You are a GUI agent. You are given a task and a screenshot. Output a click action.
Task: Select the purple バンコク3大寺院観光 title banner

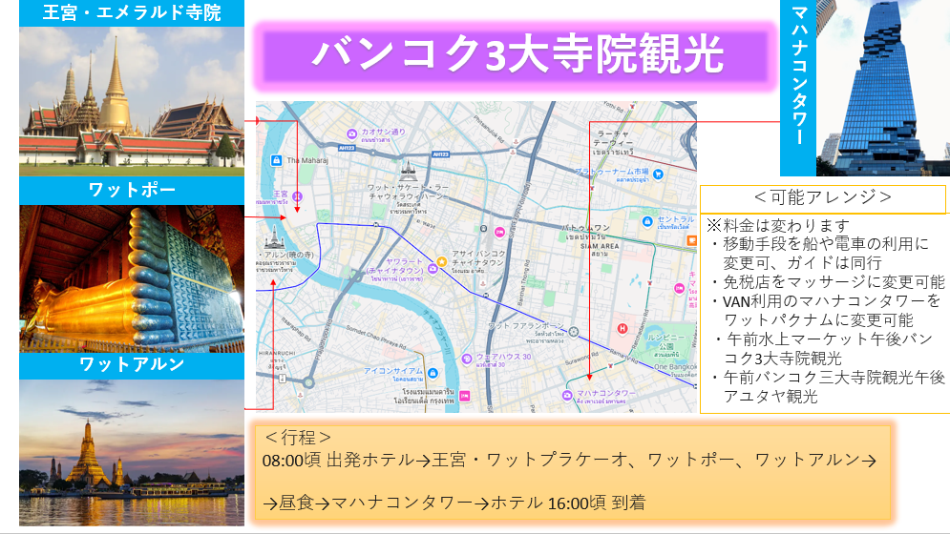(x=512, y=56)
